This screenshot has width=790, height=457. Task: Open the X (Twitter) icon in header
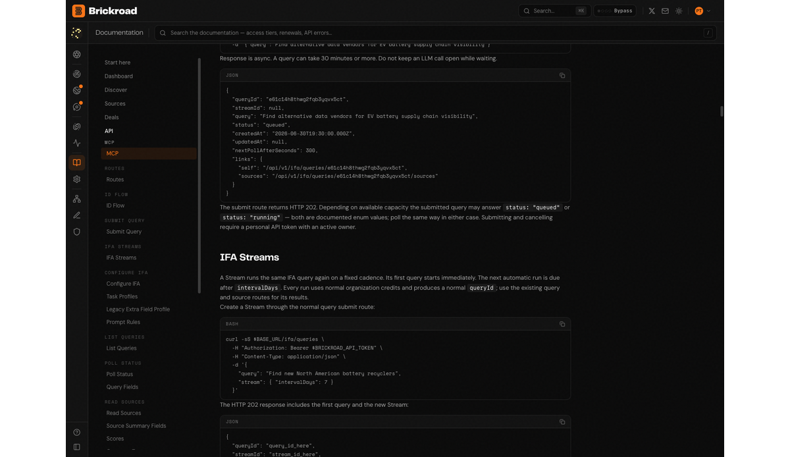[x=652, y=11]
